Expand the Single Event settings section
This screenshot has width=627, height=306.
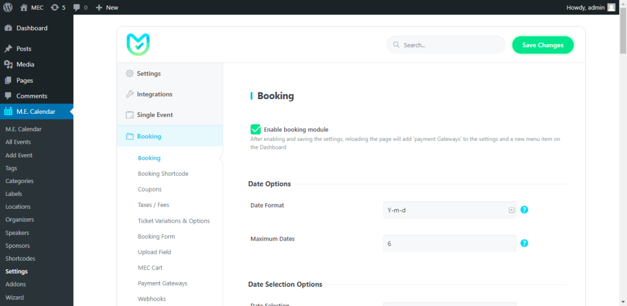(154, 115)
